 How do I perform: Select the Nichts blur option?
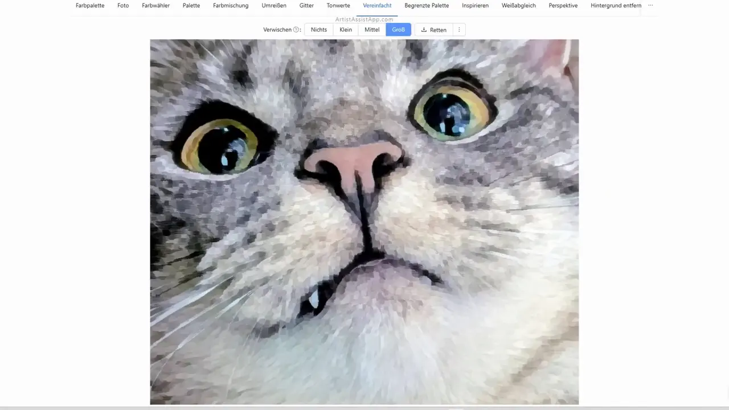click(x=319, y=30)
